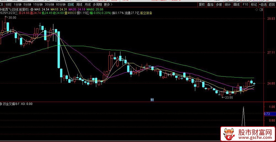Click MA60: 25.08 indicator label
This screenshot has height=142, width=276.
click(x=95, y=9)
